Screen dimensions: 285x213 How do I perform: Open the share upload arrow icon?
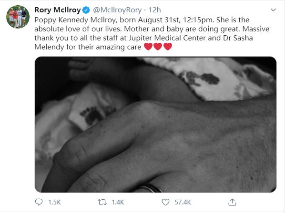pos(232,202)
